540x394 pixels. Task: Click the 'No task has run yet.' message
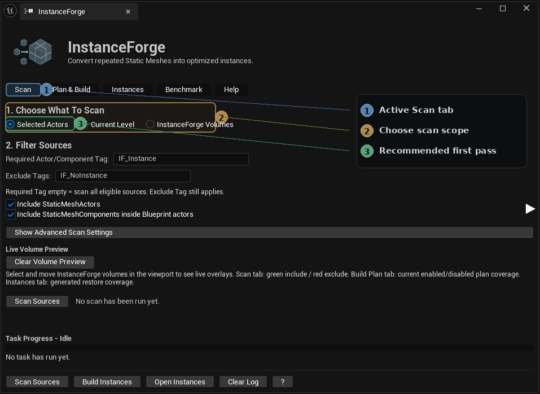(x=38, y=357)
